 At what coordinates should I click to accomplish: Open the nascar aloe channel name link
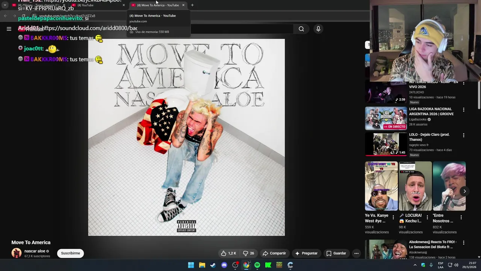click(x=35, y=251)
